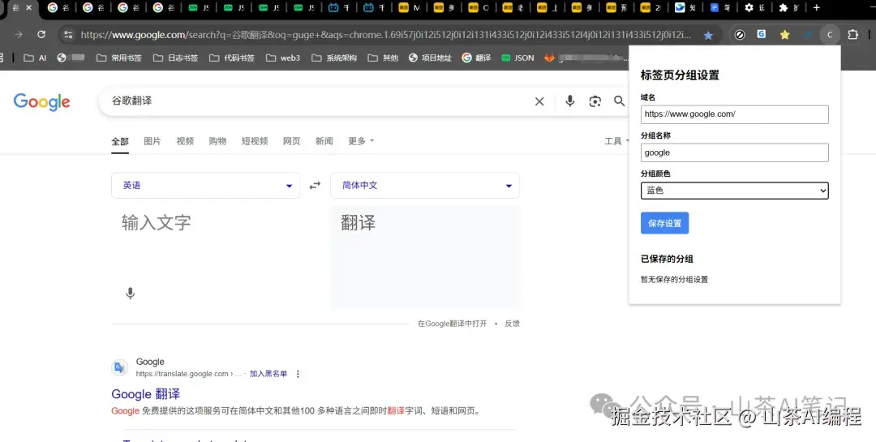The image size is (876, 442).
Task: Switch to the blue document icon tab
Action: [720, 8]
